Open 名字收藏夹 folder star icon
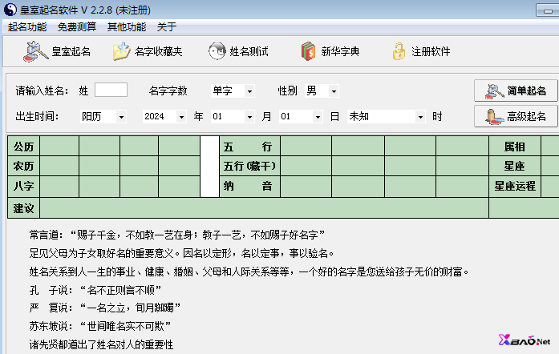Screen dimensions: 559x354 tap(122, 51)
